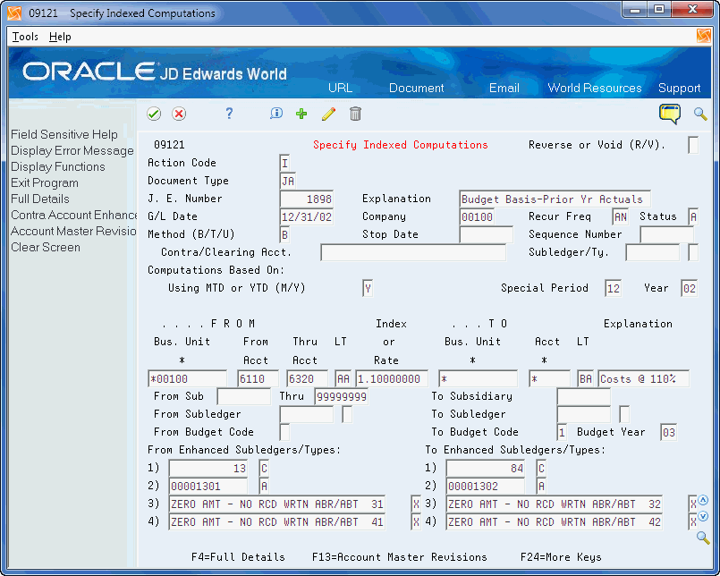The height and width of the screenshot is (576, 720).
Task: Click the Action Code field
Action: pyautogui.click(x=284, y=163)
